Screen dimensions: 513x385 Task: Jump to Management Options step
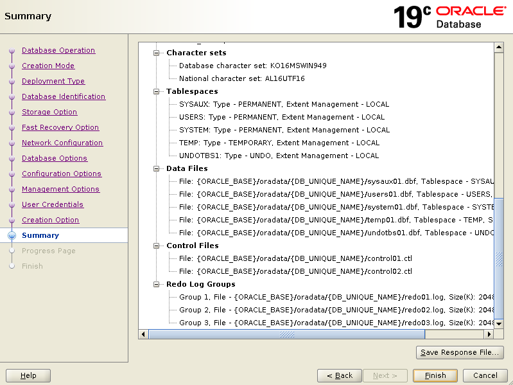(60, 189)
